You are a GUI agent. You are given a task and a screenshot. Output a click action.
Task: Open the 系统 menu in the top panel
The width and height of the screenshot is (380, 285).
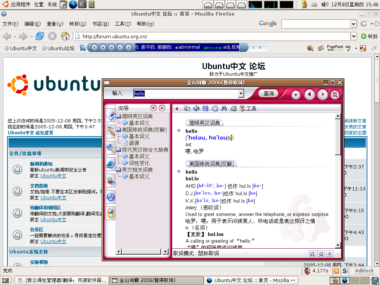[52, 4]
